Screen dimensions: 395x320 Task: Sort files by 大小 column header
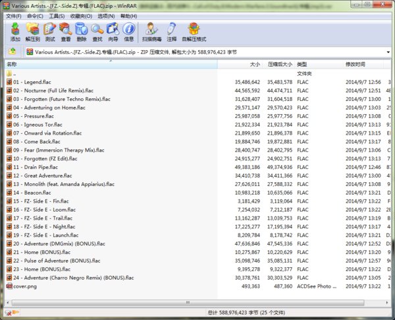[x=255, y=65]
